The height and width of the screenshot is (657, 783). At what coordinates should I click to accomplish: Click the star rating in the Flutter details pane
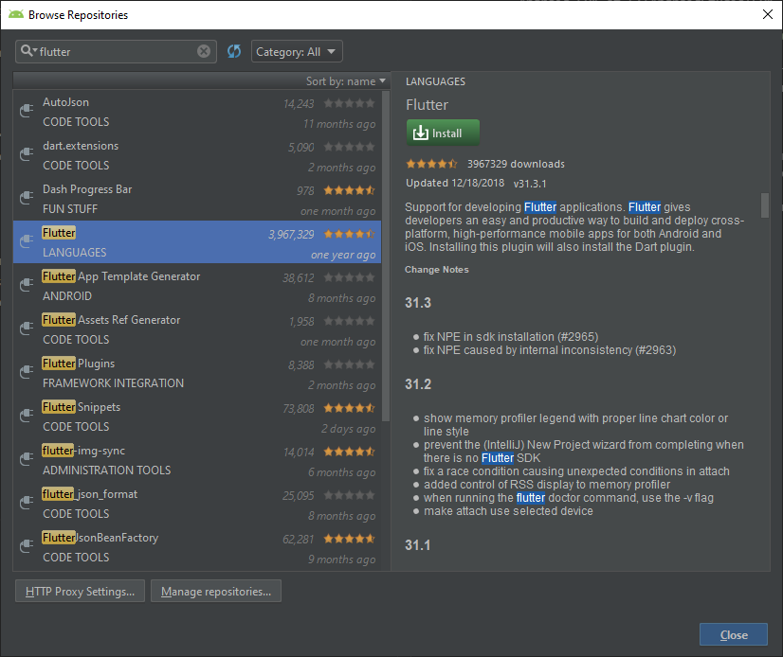click(x=431, y=164)
